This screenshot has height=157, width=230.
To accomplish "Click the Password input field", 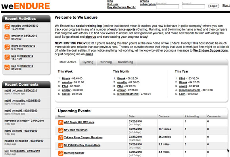I will [194, 6].
